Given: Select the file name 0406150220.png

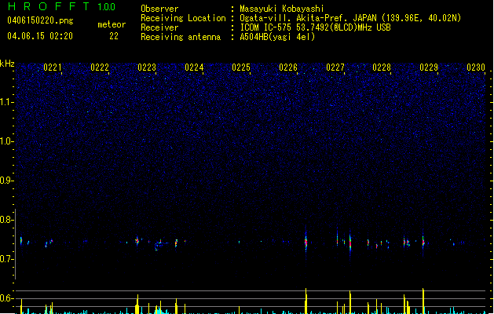Looking at the screenshot, I should 40,20.
